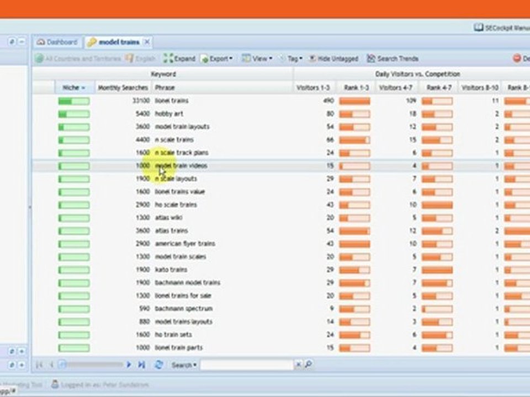Select the 'kato trains' phrase

click(x=171, y=270)
